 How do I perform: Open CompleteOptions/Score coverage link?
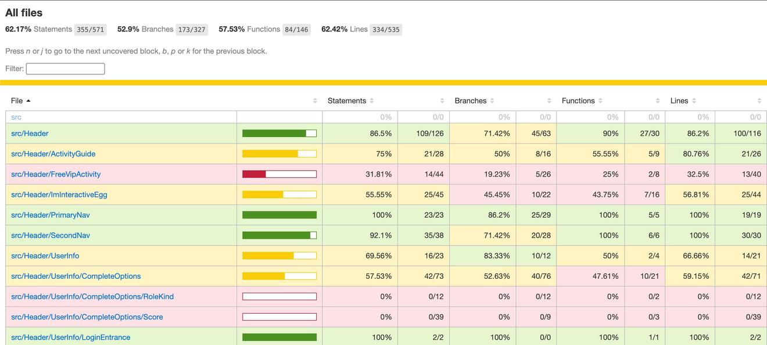pos(87,317)
